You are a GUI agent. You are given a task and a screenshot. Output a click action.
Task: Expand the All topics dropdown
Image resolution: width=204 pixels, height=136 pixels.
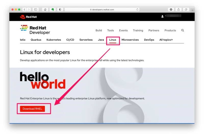166,40
